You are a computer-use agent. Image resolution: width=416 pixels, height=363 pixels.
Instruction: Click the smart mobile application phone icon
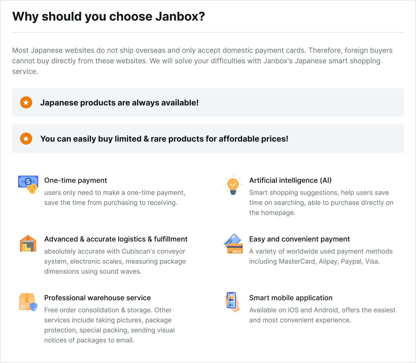click(232, 302)
